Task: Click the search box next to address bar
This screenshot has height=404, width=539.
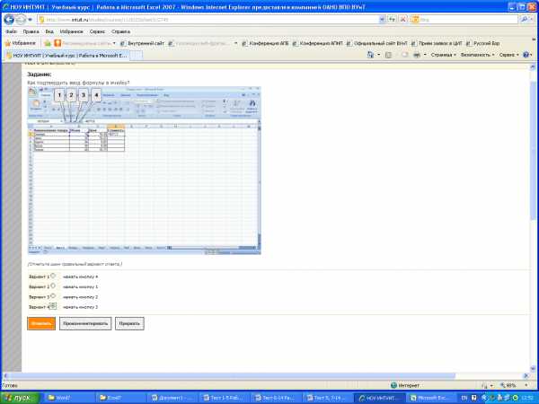Action: pos(464,20)
